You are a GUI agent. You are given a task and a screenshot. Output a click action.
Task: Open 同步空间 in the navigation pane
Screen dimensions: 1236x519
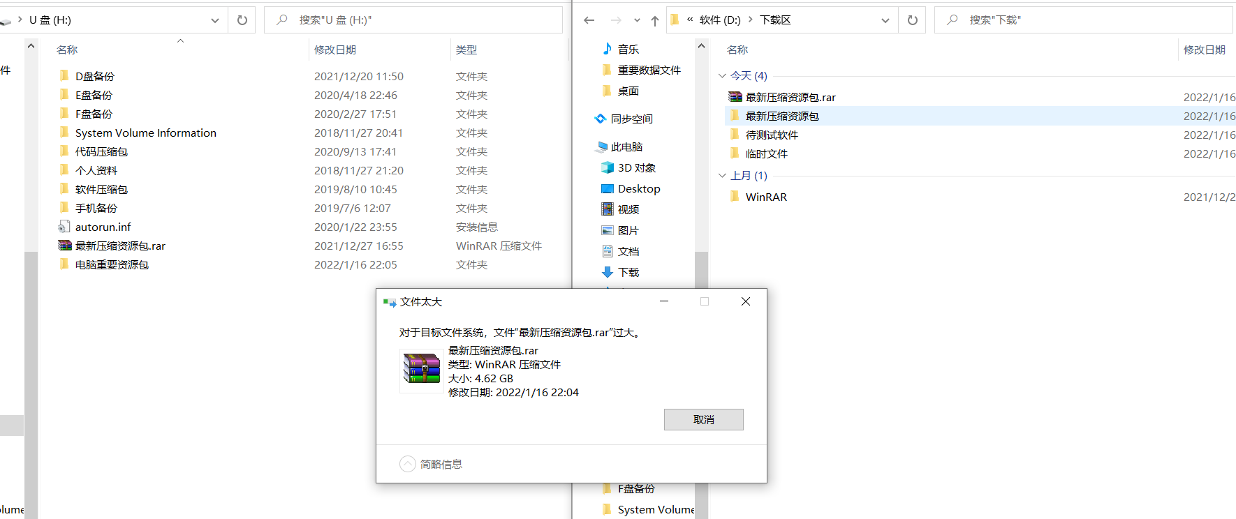(x=632, y=119)
